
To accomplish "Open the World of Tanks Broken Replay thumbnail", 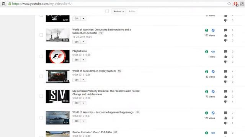I will tap(58, 76).
